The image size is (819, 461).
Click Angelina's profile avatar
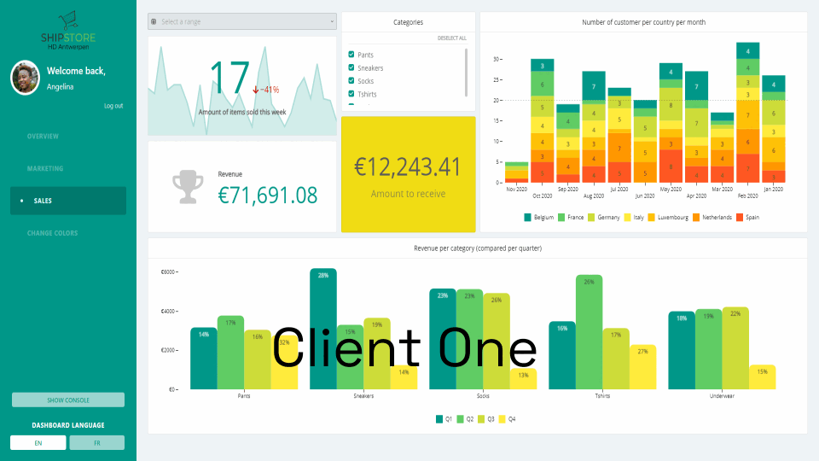pyautogui.click(x=25, y=78)
